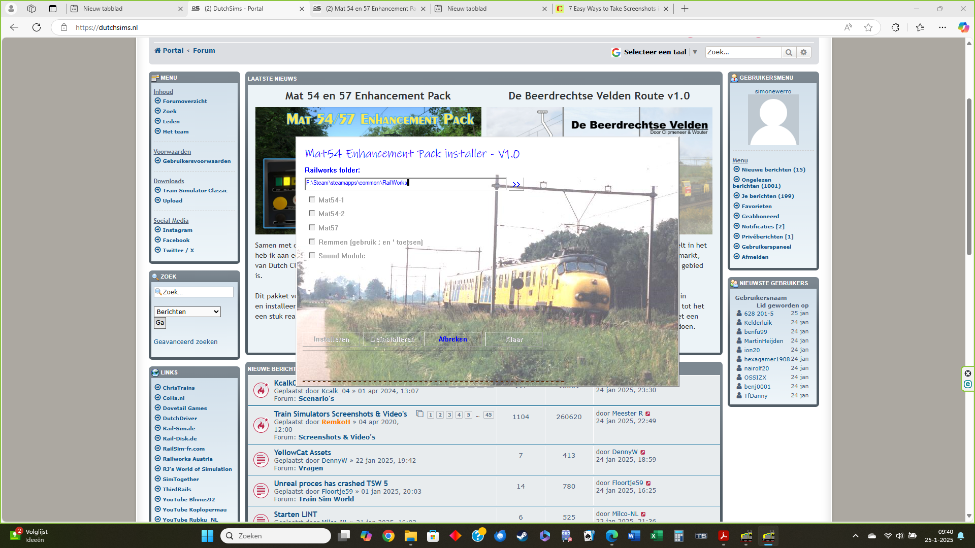The height and width of the screenshot is (548, 975).
Task: Open Forumoverzicht in the menu
Action: [x=185, y=101]
